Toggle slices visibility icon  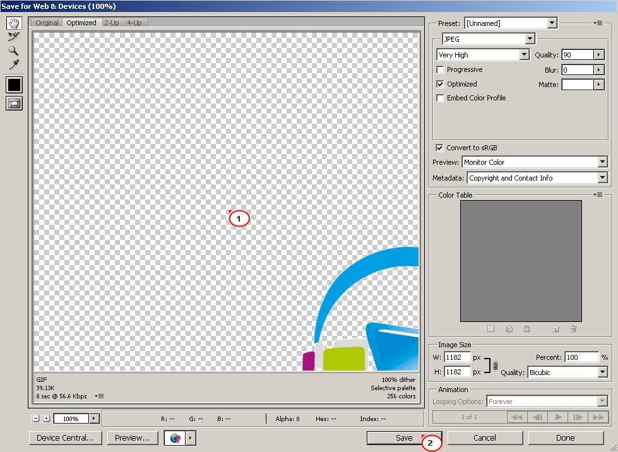pos(14,103)
